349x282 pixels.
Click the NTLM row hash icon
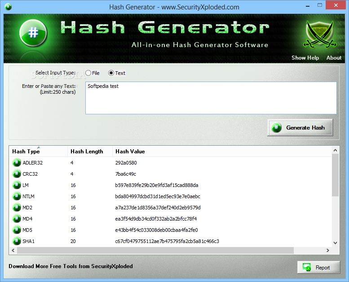[x=17, y=196]
